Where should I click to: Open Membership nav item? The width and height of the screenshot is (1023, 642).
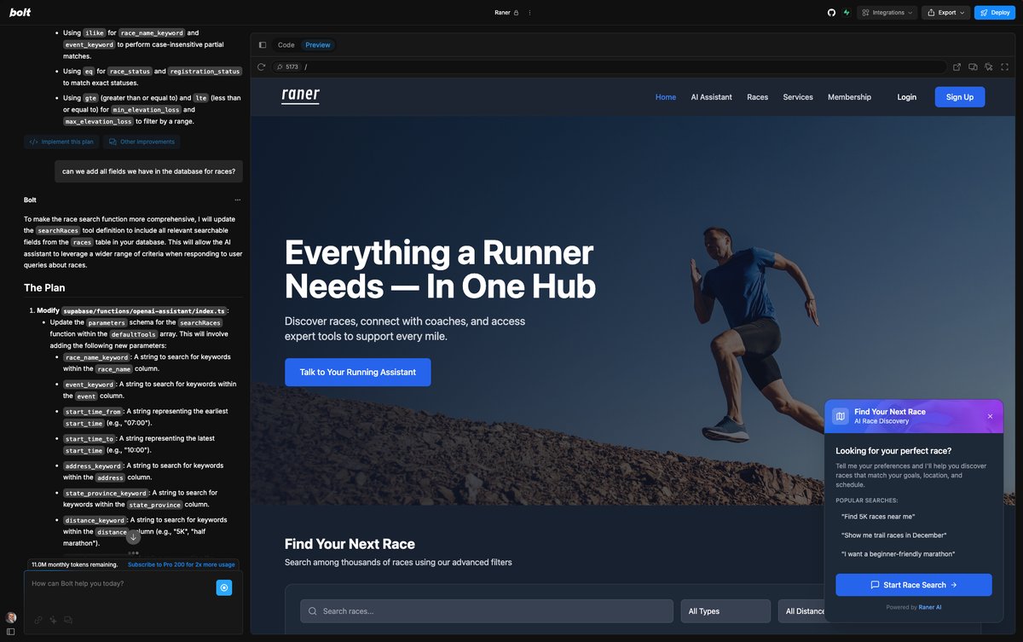[x=849, y=97]
